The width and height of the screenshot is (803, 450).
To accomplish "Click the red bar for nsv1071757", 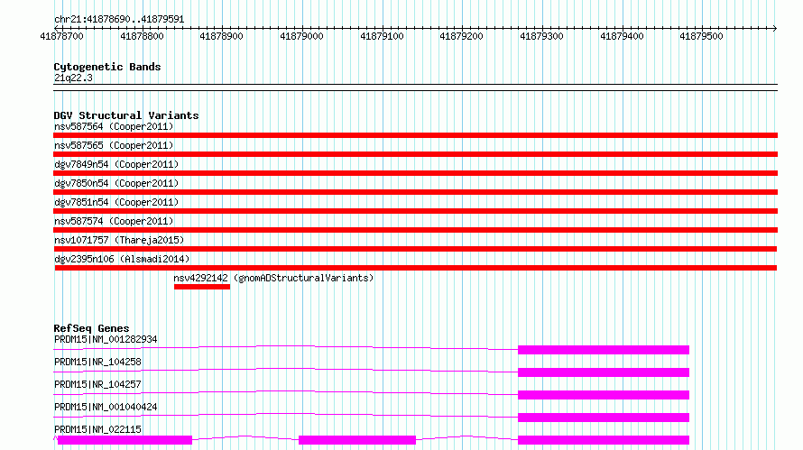I will pyautogui.click(x=415, y=249).
